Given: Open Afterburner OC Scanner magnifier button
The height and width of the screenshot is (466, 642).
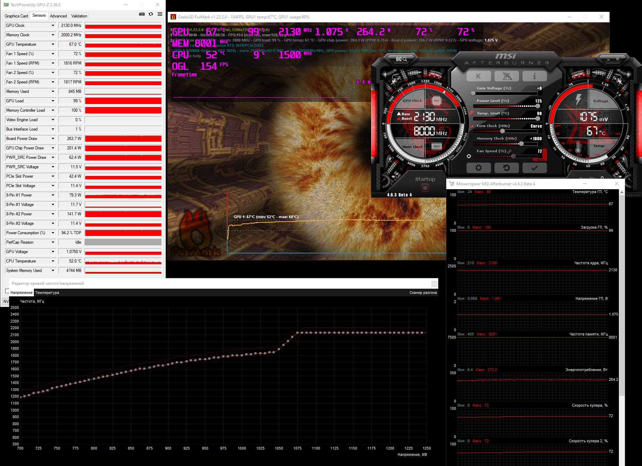Looking at the screenshot, I should pos(401,59).
